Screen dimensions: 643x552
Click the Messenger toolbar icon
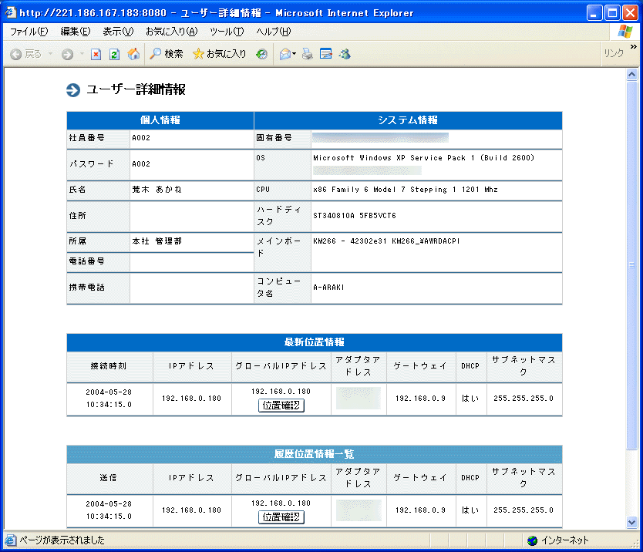coord(345,54)
